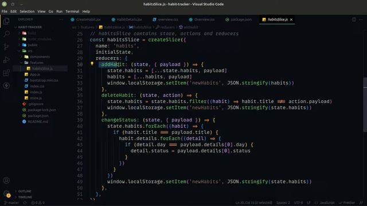Open the Terminal menu
This screenshot has width=367, height=206.
tap(72, 11)
